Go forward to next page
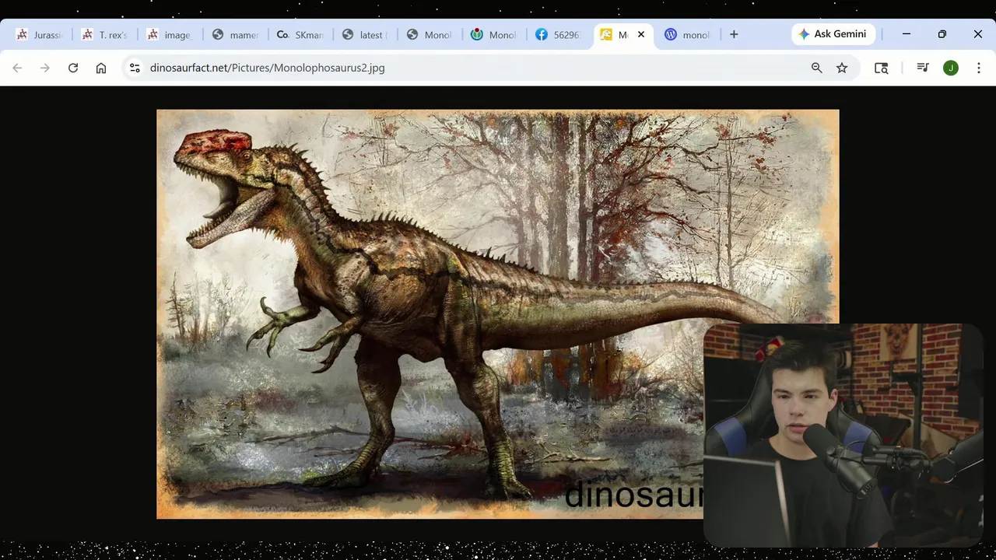This screenshot has width=996, height=560. click(x=45, y=68)
